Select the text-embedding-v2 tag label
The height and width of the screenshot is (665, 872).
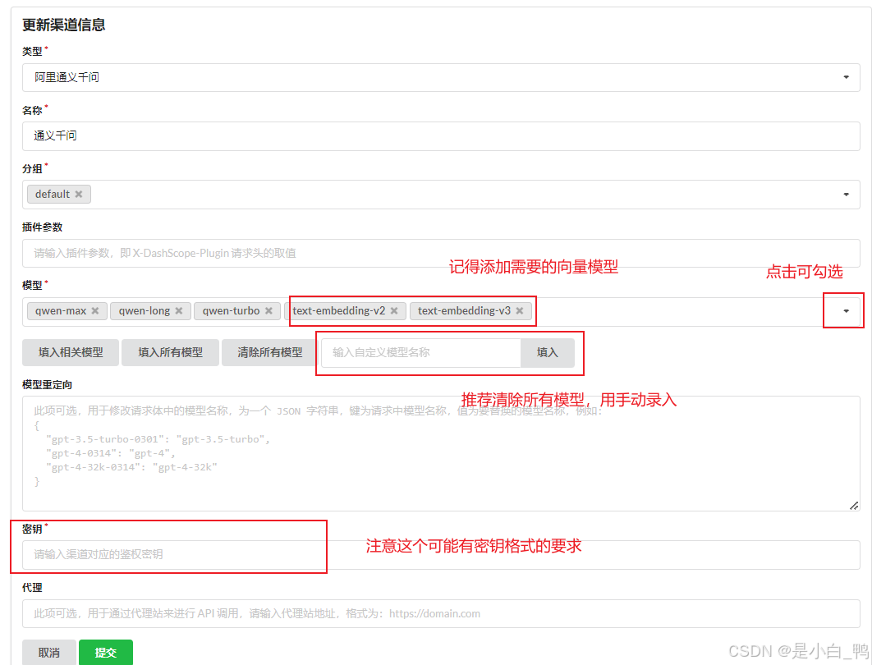coord(338,311)
